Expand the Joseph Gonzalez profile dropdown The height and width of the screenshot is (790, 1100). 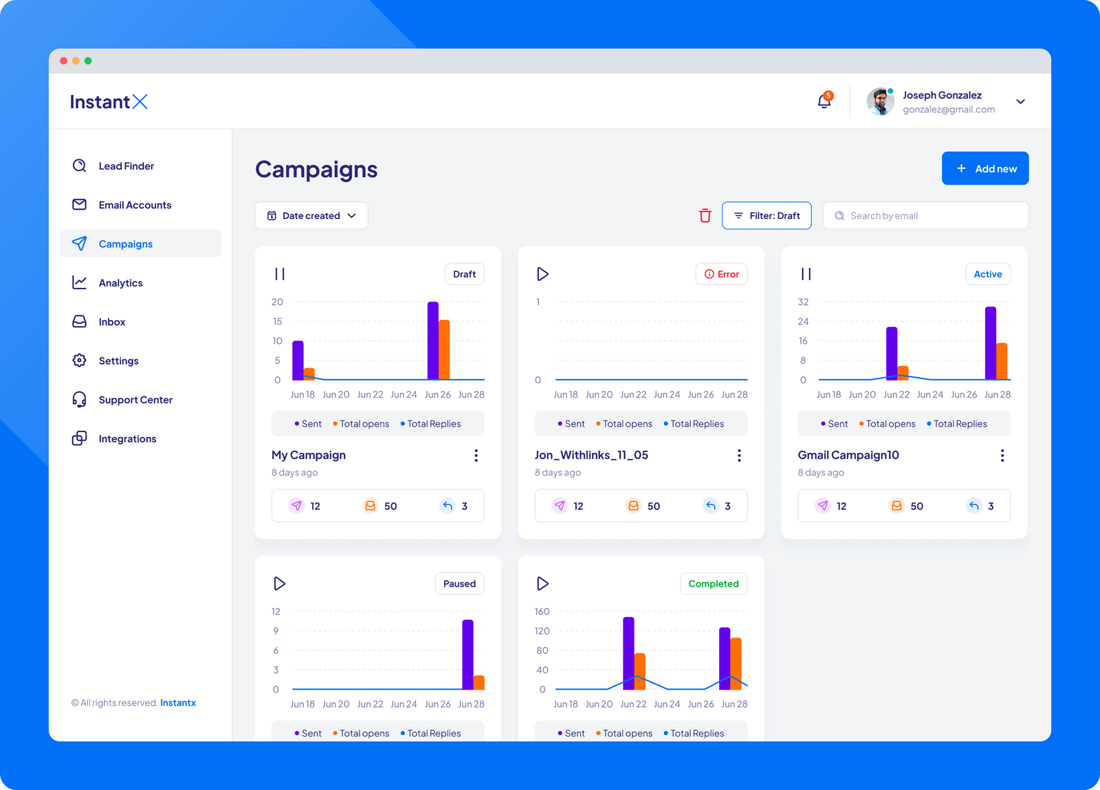1020,101
